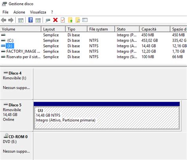Sort by the Spazio d... column header
Screen dimensions: 187x160
coord(179,29)
